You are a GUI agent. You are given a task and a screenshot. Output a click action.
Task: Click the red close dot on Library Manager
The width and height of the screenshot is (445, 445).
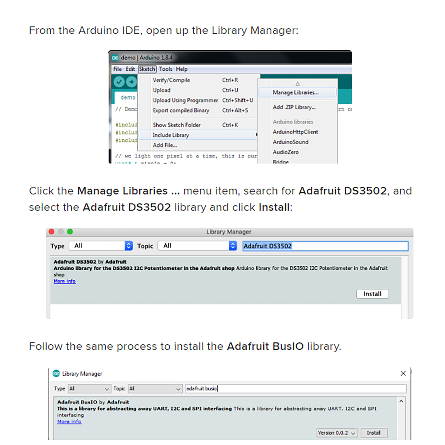click(51, 231)
